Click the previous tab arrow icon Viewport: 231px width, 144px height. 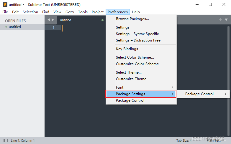(49, 20)
